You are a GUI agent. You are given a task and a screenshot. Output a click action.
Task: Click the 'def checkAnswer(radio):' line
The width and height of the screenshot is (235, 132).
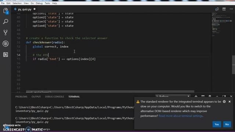click(x=46, y=43)
